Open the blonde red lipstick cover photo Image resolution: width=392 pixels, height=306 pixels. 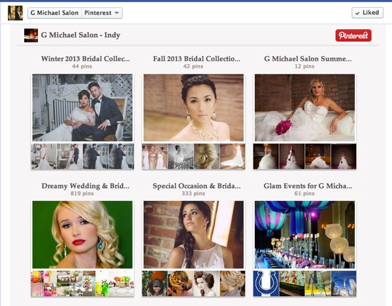(82, 235)
